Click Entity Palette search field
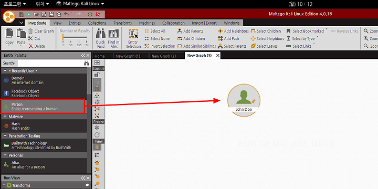Image resolution: width=378 pixels, height=189 pixels. pos(50,63)
